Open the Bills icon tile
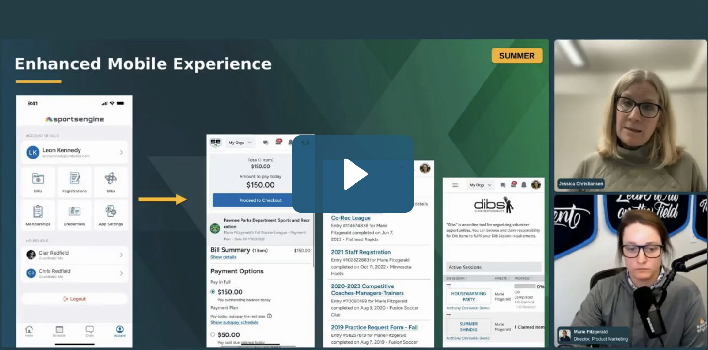The height and width of the screenshot is (350, 708). (38, 182)
